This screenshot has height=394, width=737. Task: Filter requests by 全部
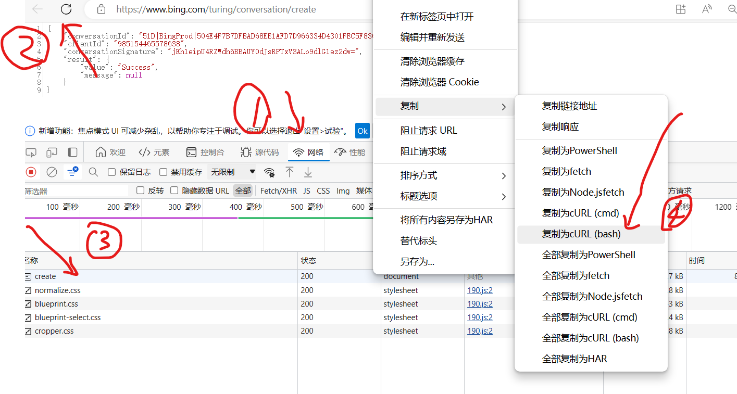click(243, 191)
